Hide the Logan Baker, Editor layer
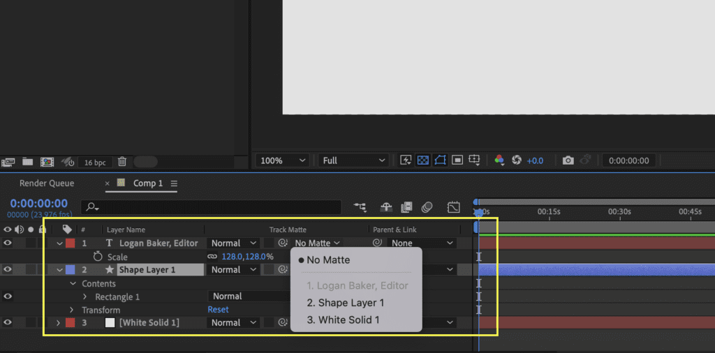Viewport: 715px width, 353px height. click(7, 243)
